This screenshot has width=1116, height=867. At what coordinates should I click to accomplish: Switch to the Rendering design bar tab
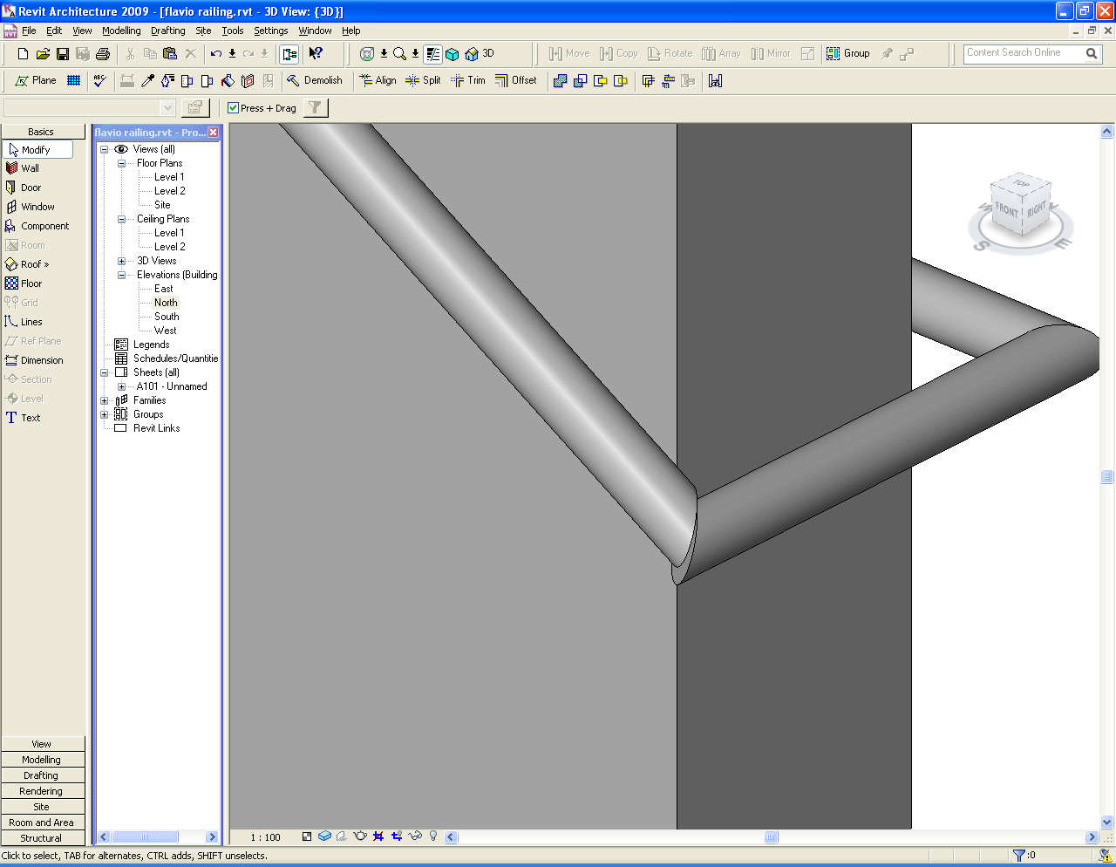pyautogui.click(x=41, y=791)
